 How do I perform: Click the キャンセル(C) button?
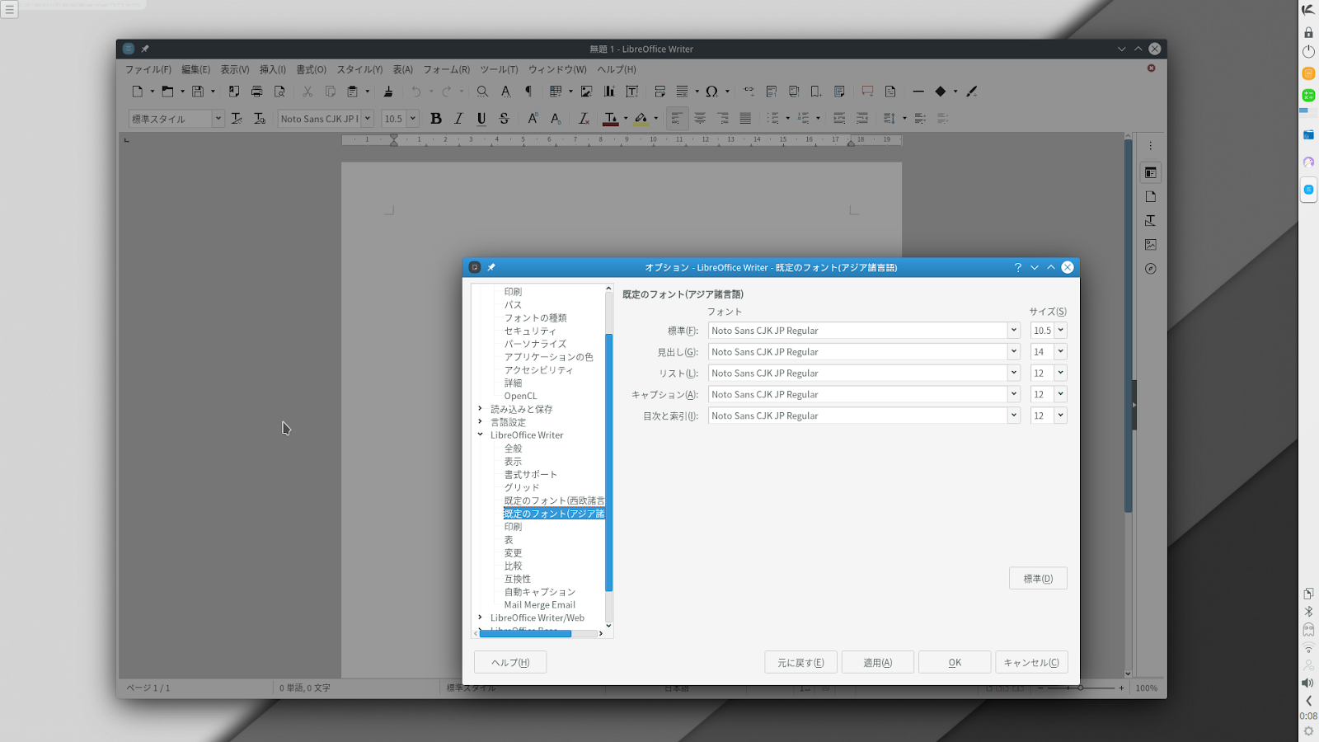tap(1031, 663)
